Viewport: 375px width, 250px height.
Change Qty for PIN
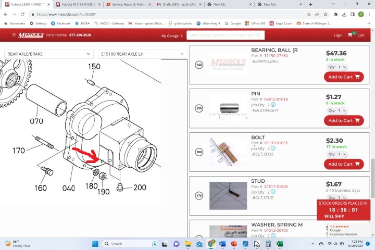click(x=337, y=110)
